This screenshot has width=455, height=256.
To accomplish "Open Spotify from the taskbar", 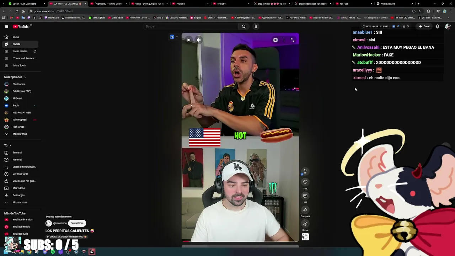I will tap(53, 252).
